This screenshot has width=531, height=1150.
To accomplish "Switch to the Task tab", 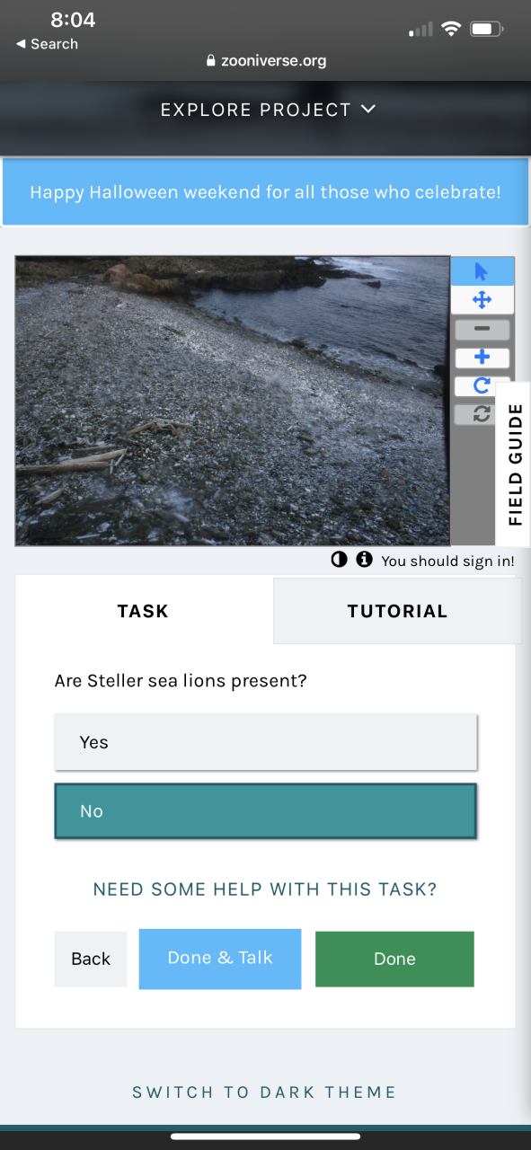I will 144,611.
